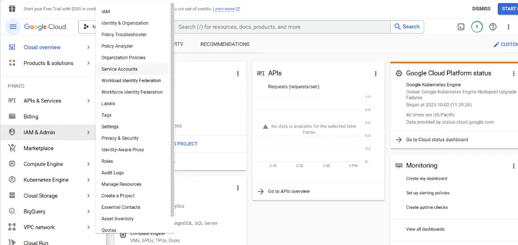Open Create uptime checks link
Screen dimensions: 518x245
point(427,207)
